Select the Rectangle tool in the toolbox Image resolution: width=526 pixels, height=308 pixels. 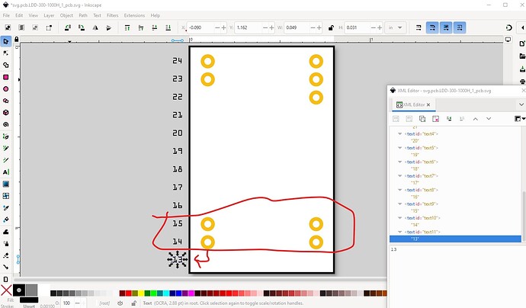click(x=5, y=77)
